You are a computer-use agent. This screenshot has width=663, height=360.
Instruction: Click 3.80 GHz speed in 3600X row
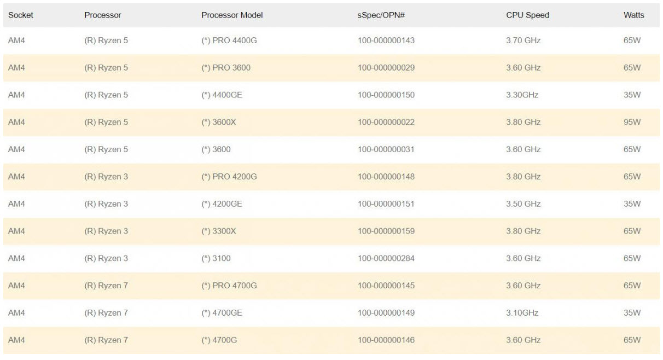[x=524, y=122]
